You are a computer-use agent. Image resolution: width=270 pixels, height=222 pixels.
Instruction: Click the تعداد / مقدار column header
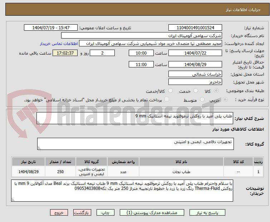[x=60, y=162]
